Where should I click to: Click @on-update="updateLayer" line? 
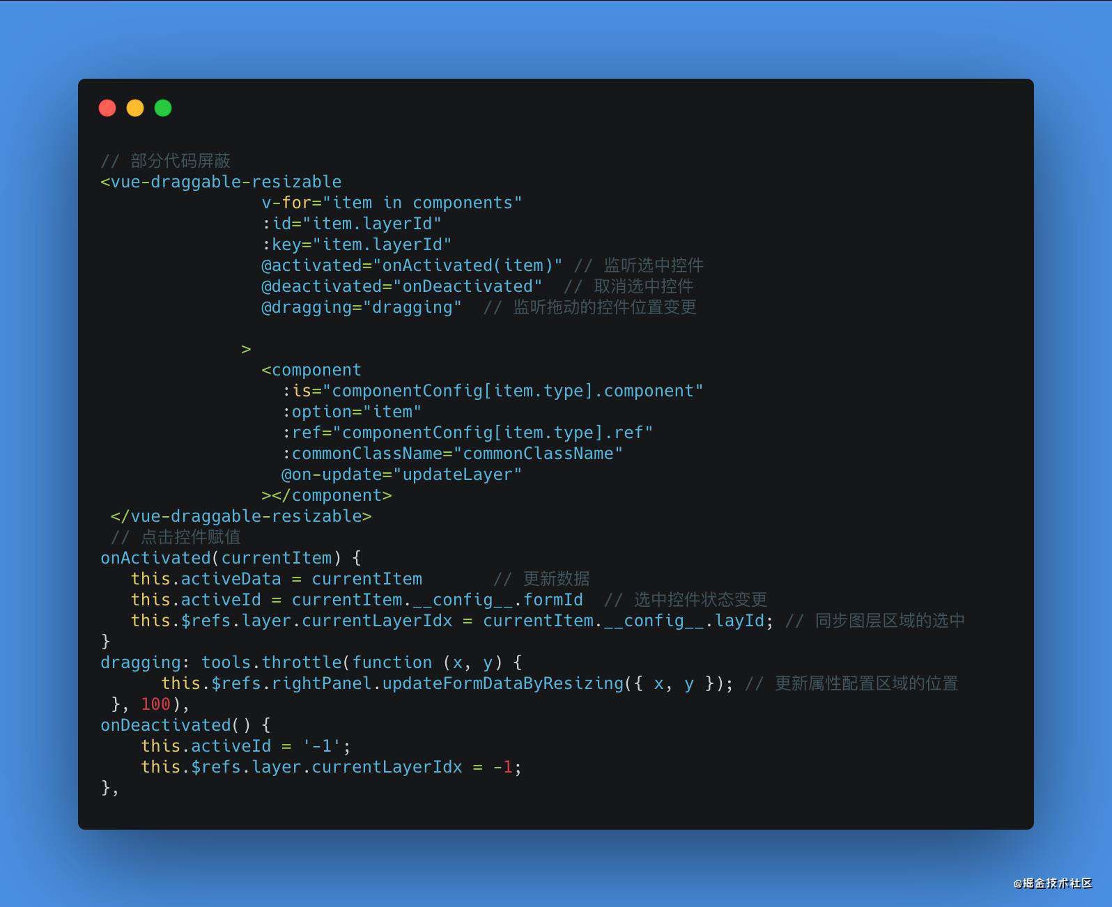tap(401, 474)
